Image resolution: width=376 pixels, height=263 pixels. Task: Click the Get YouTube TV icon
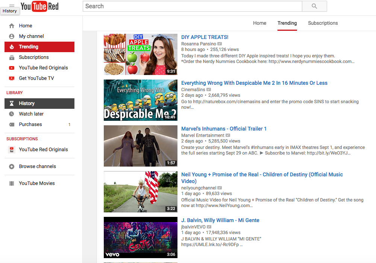coord(12,78)
